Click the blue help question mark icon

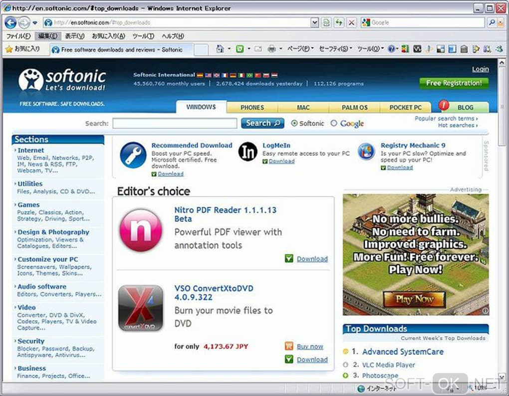click(x=392, y=49)
